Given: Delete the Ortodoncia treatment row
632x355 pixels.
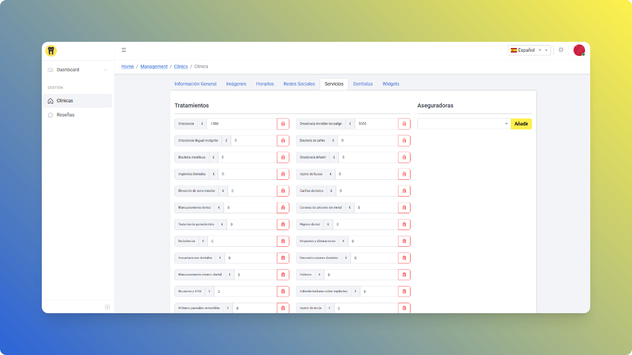Looking at the screenshot, I should coord(283,124).
